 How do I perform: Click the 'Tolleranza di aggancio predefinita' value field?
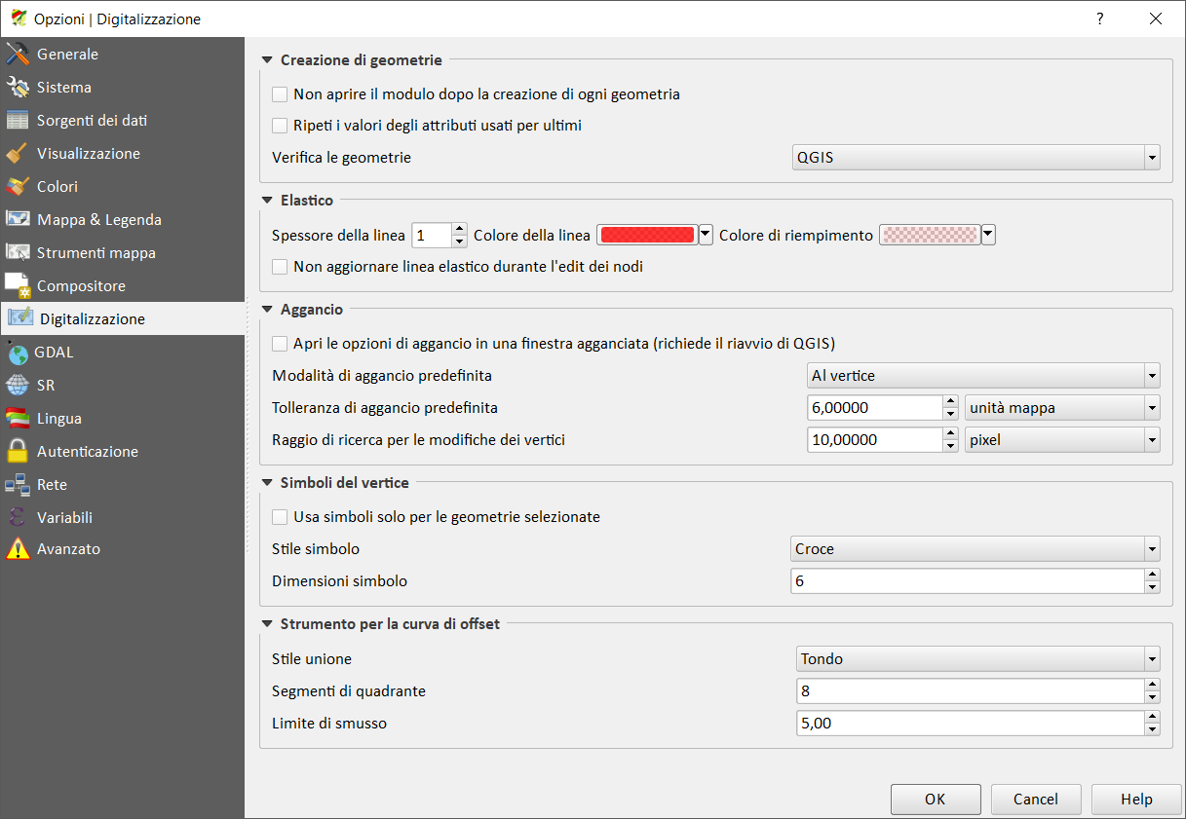point(875,408)
